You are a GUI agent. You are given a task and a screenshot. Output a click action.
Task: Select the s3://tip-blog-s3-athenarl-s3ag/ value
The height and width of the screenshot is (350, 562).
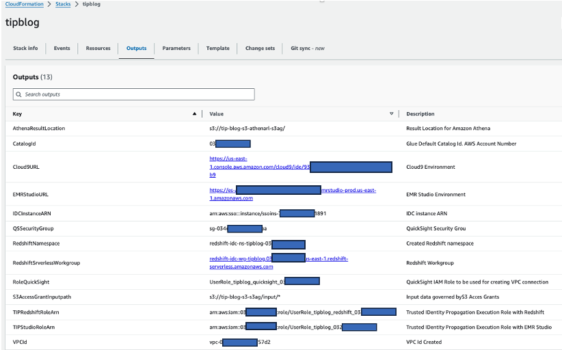pyautogui.click(x=247, y=129)
